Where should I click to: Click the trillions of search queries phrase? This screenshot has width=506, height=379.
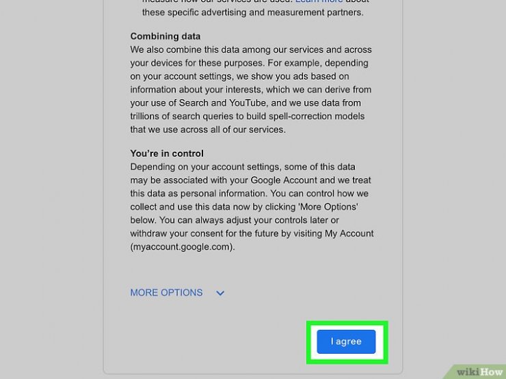[177, 116]
